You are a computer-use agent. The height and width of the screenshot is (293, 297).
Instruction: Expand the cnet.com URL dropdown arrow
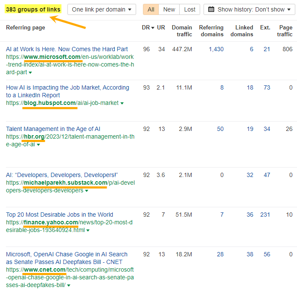[69, 285]
